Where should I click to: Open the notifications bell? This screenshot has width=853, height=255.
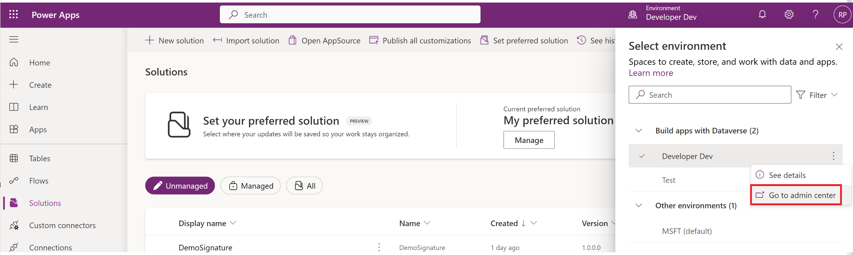(x=762, y=15)
